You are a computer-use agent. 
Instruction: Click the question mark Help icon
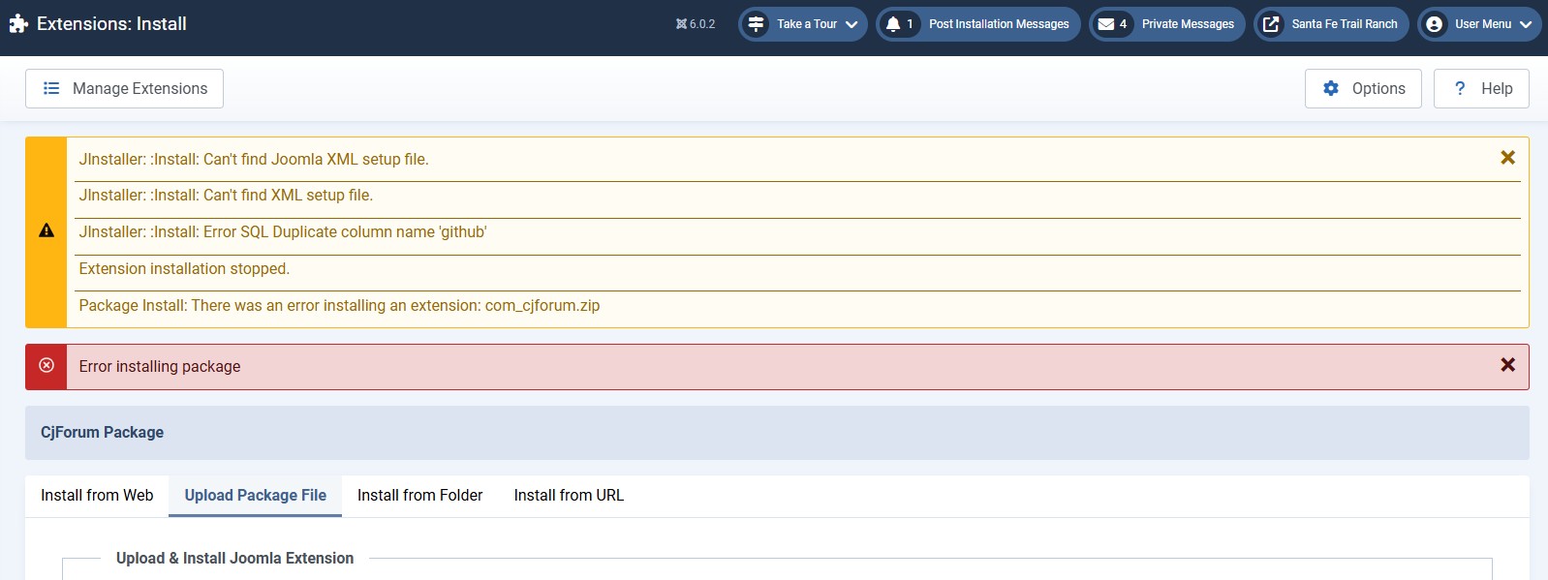click(x=1460, y=88)
